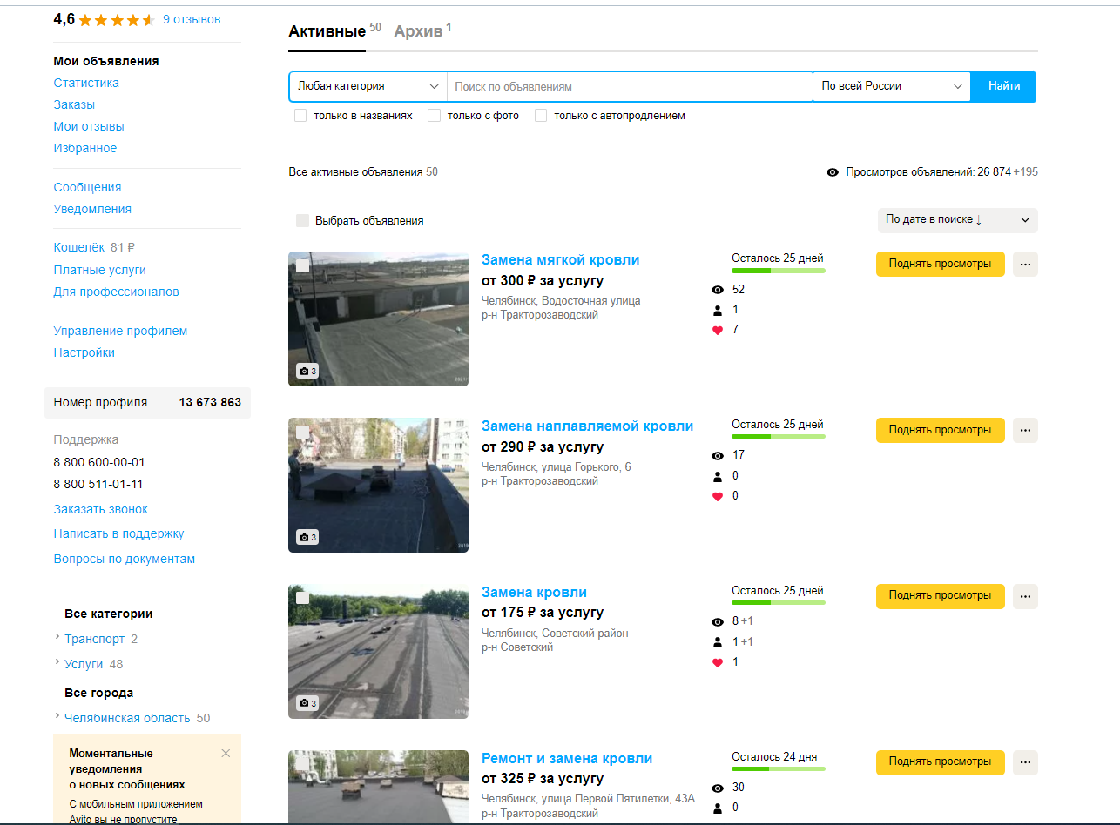The width and height of the screenshot is (1120, 825).
Task: Open three-dot menu for Замена кровли listing
Action: (x=1025, y=596)
